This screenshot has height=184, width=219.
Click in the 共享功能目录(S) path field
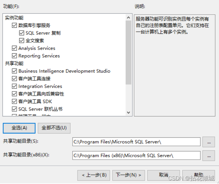point(136,142)
